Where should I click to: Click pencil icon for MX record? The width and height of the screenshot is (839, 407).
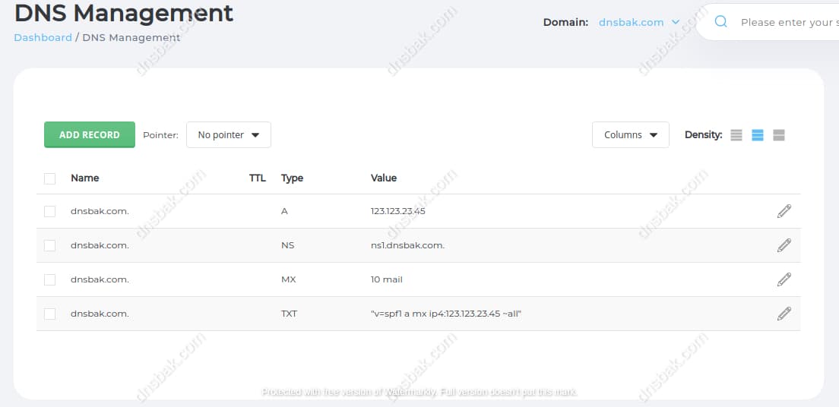click(x=784, y=279)
